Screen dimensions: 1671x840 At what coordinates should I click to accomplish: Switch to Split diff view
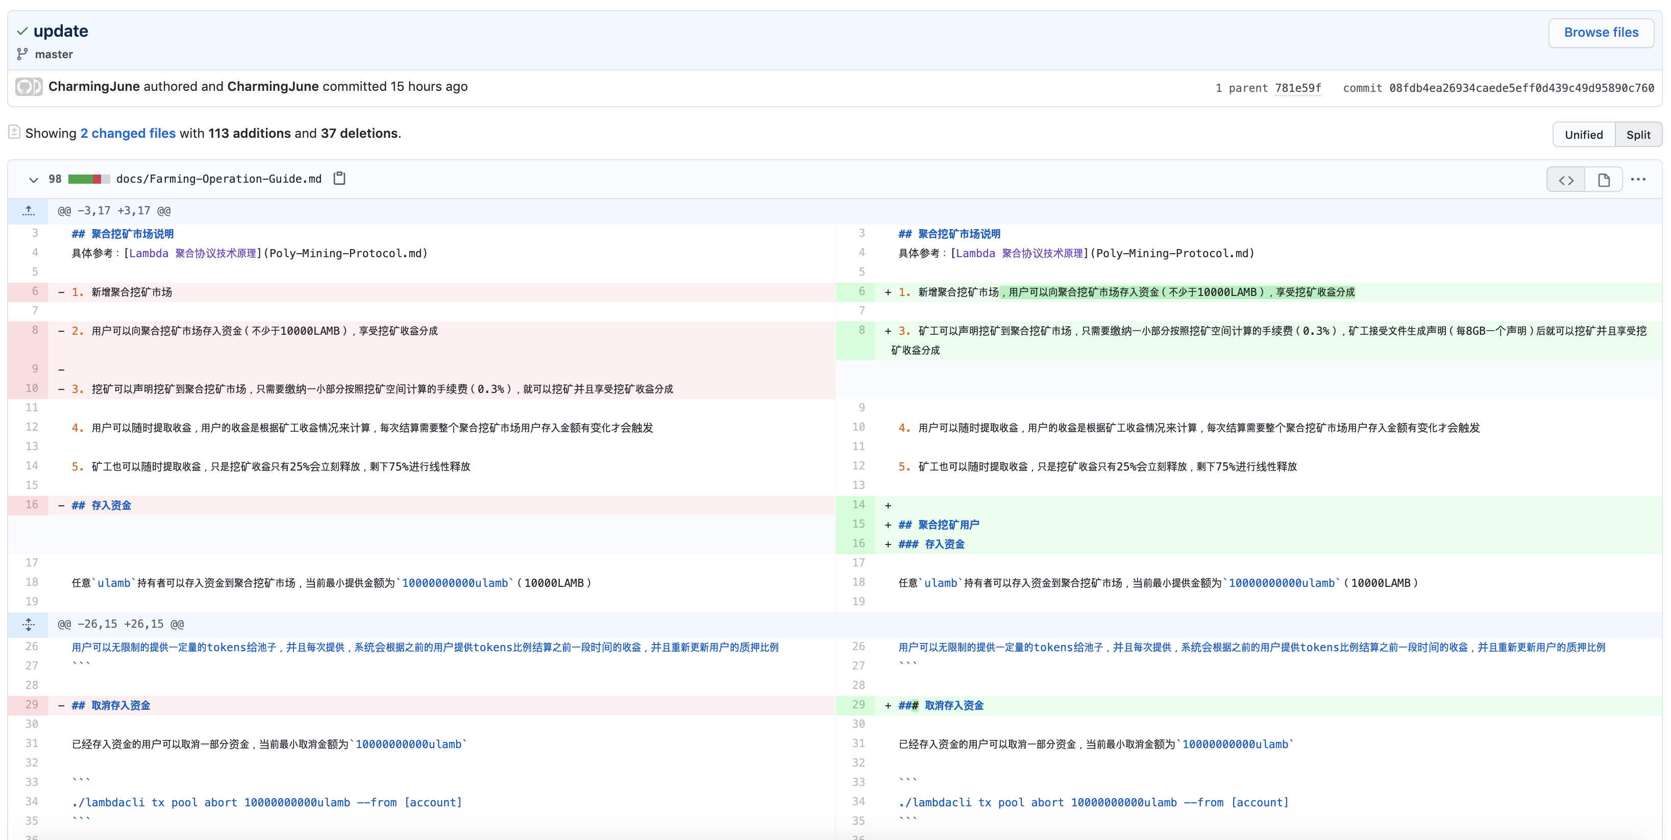click(1638, 134)
